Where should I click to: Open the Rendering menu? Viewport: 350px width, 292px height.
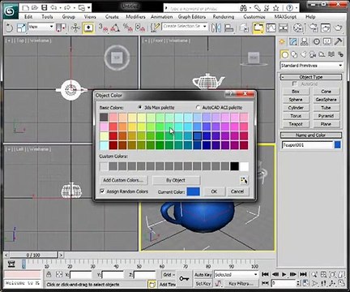[224, 17]
